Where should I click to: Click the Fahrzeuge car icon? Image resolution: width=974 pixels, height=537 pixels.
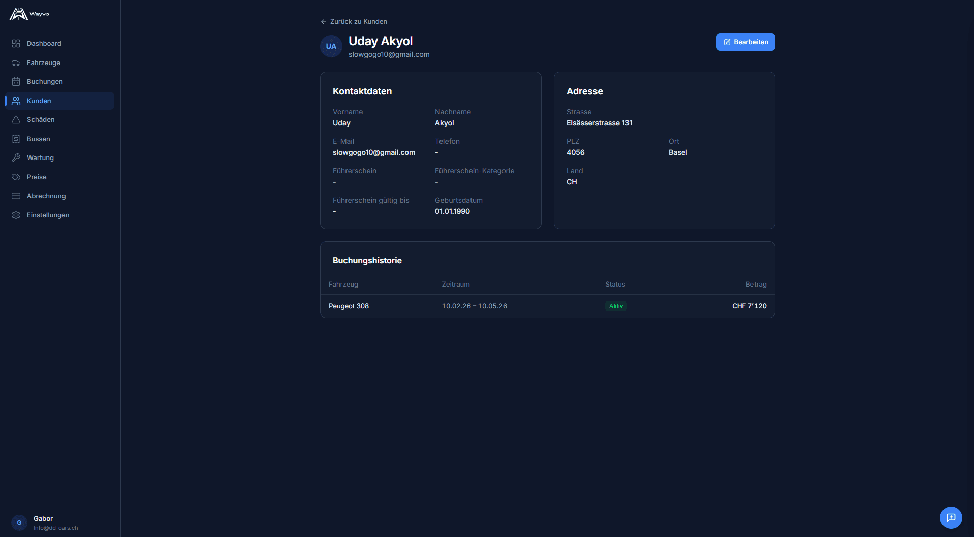point(16,63)
